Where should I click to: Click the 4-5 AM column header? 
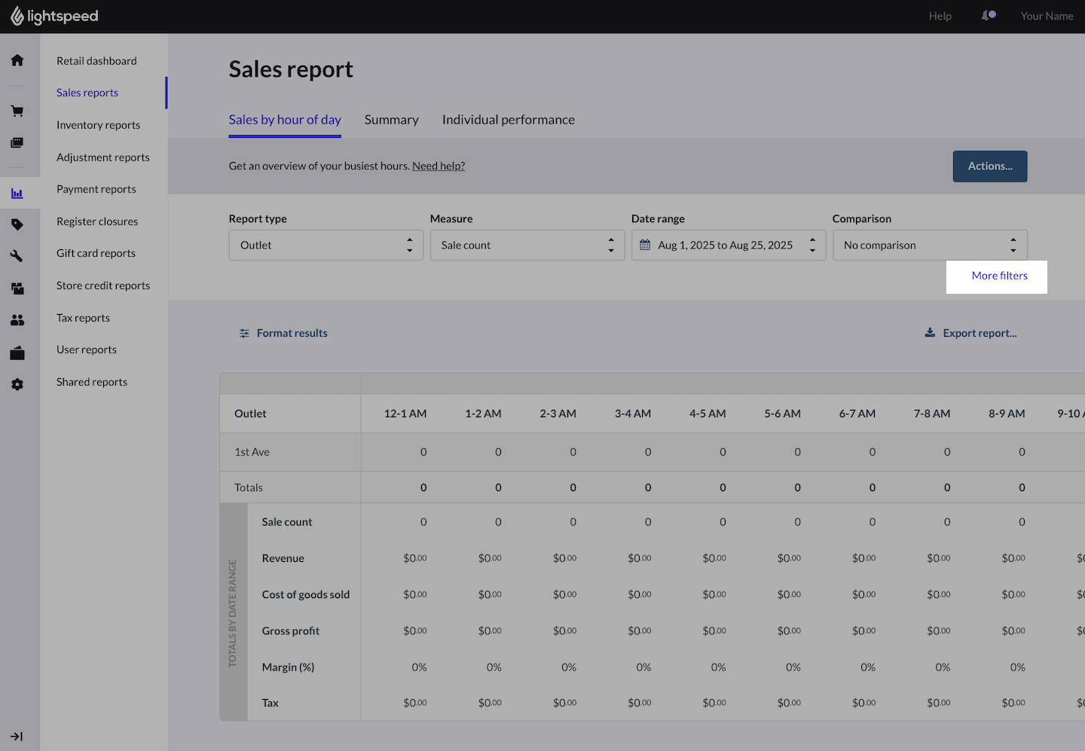pos(708,414)
